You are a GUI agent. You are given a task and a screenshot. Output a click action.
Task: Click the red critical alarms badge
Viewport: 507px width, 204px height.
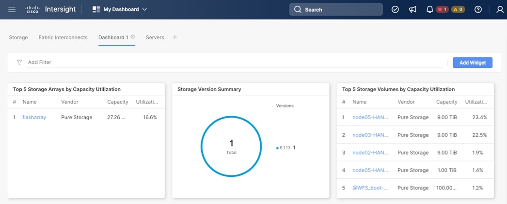click(x=442, y=9)
